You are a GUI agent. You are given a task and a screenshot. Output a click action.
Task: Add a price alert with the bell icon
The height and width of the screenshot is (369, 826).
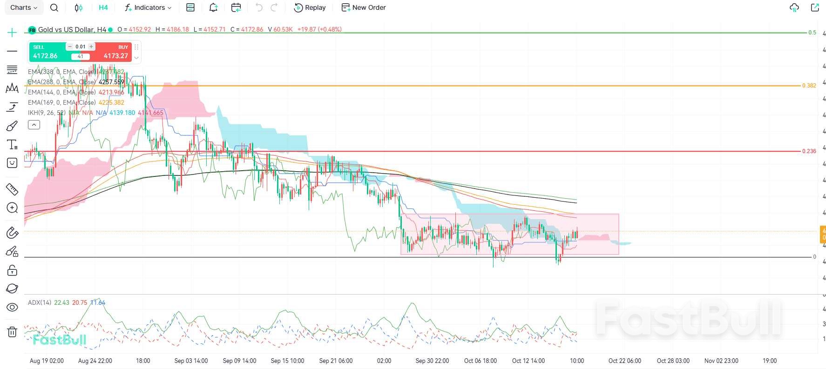tap(213, 7)
